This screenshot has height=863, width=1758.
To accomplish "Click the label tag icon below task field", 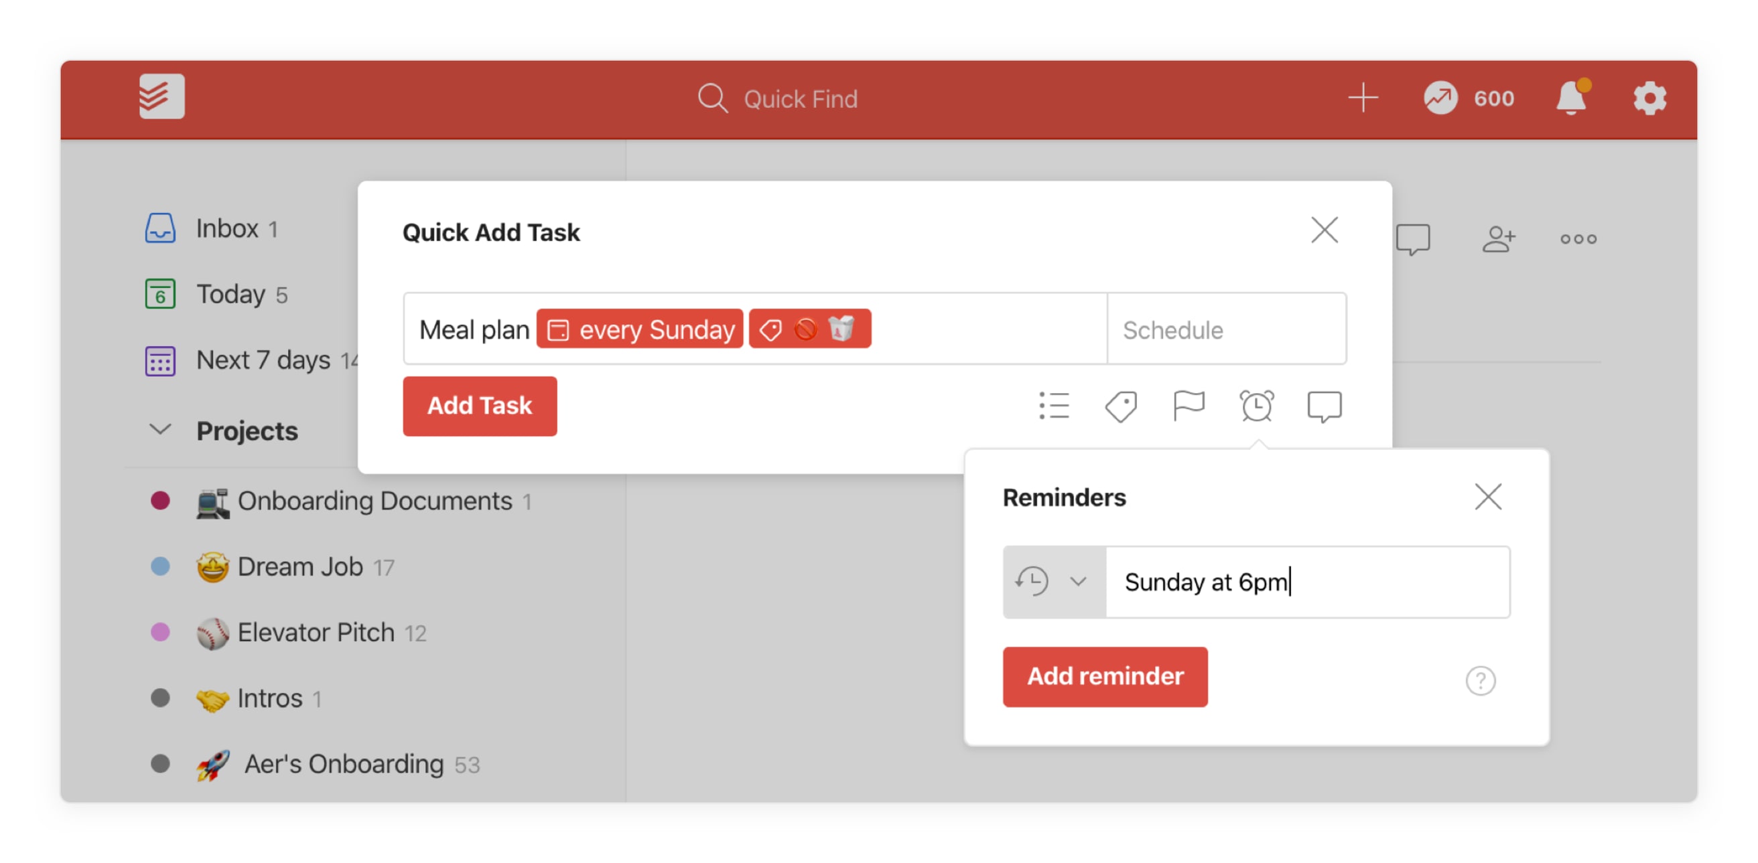I will [1121, 406].
